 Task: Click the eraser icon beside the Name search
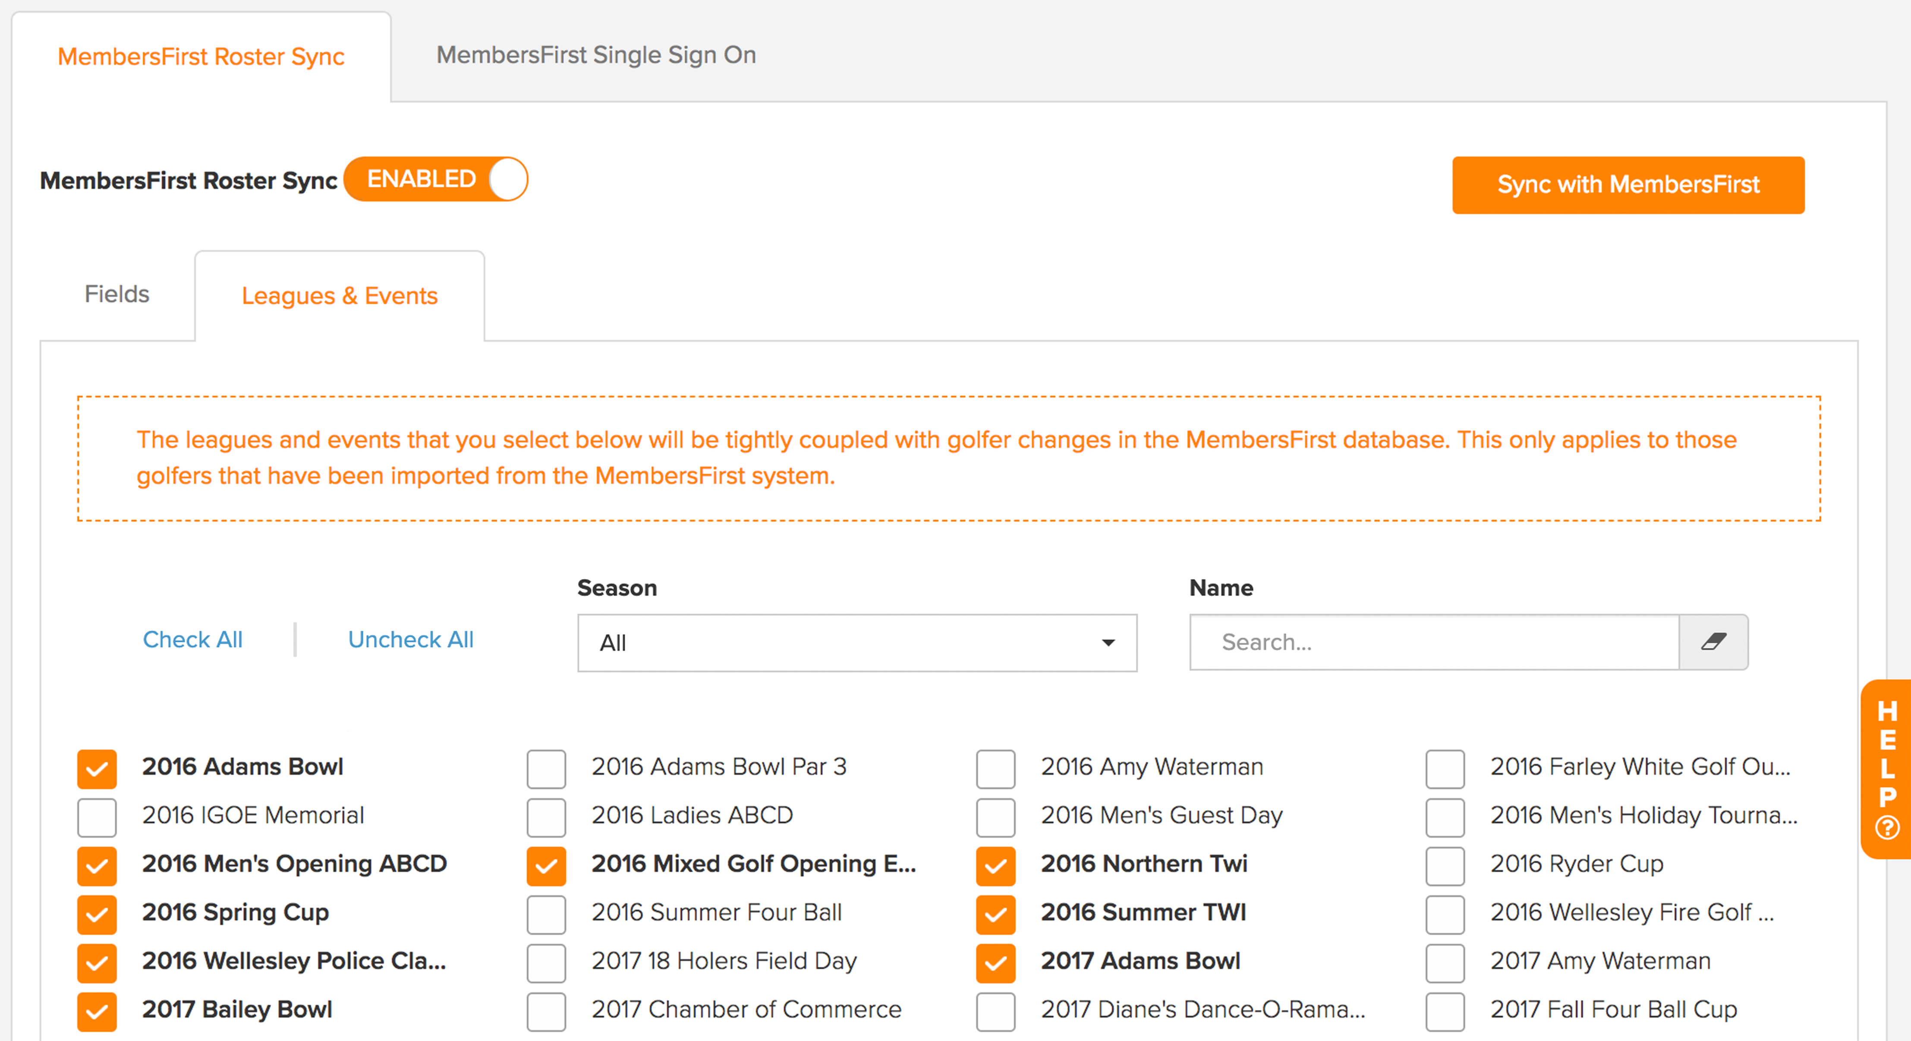[x=1713, y=642]
